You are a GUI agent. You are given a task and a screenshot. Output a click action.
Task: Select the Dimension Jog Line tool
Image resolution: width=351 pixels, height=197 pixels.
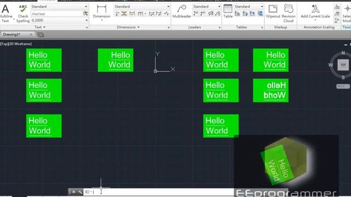(167, 14)
